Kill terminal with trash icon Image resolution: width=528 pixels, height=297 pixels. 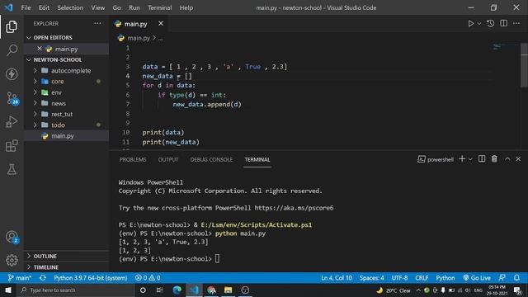tap(494, 159)
